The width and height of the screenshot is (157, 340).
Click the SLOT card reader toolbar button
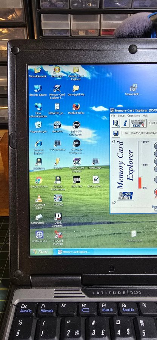pos(139,123)
